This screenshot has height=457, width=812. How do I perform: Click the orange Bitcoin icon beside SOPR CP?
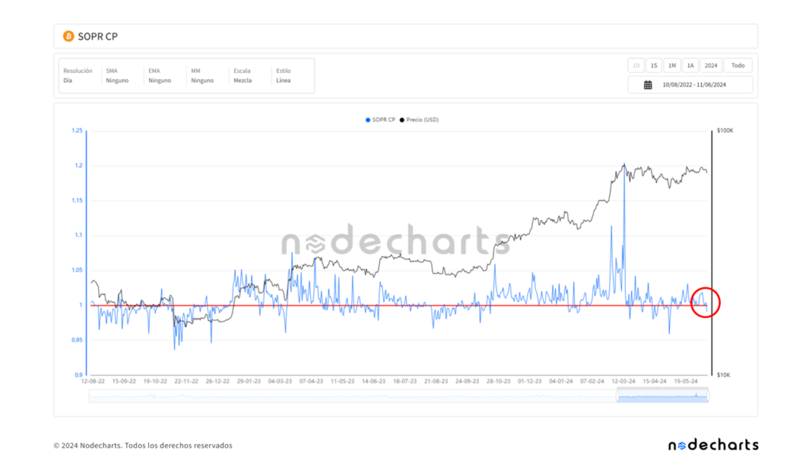click(68, 36)
